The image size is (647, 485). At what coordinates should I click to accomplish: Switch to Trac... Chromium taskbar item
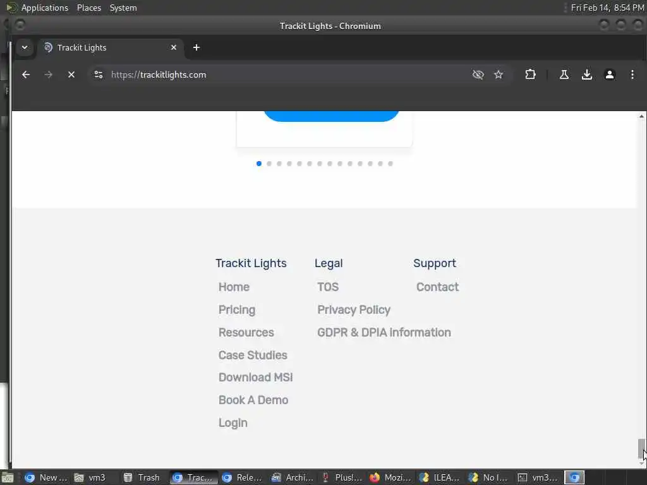click(193, 477)
